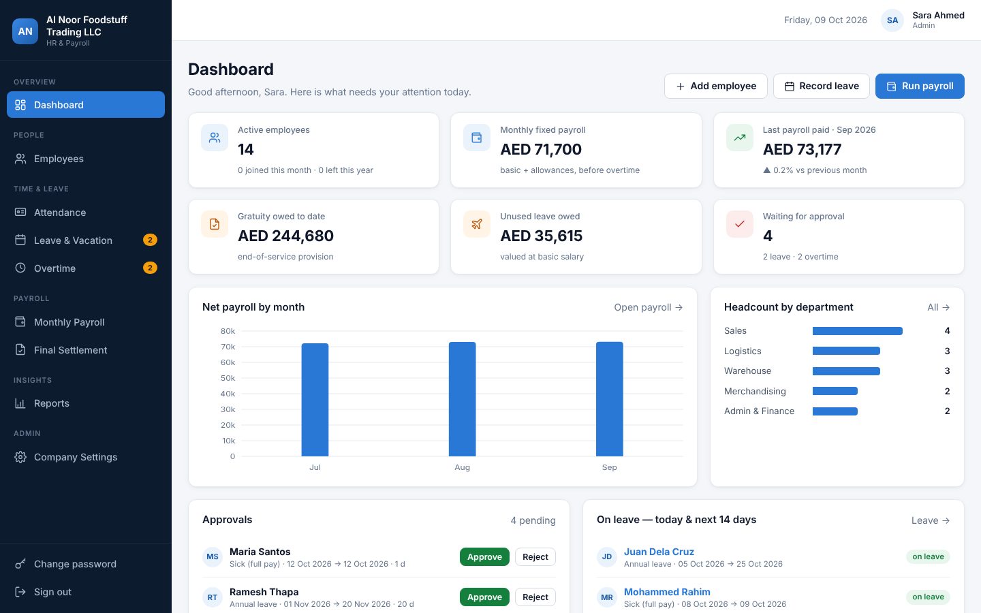Click the All link in Headcount by department

click(939, 307)
